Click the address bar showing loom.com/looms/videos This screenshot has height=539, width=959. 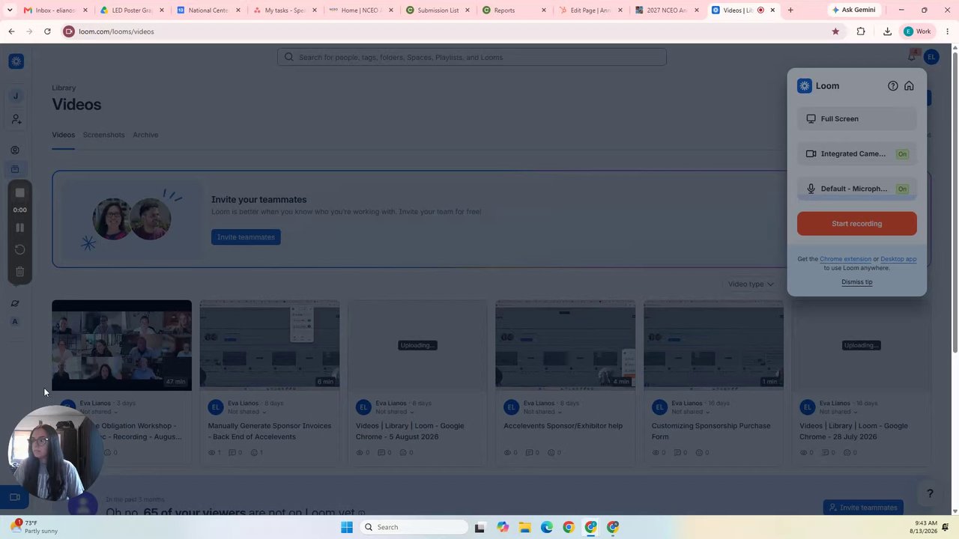442,31
